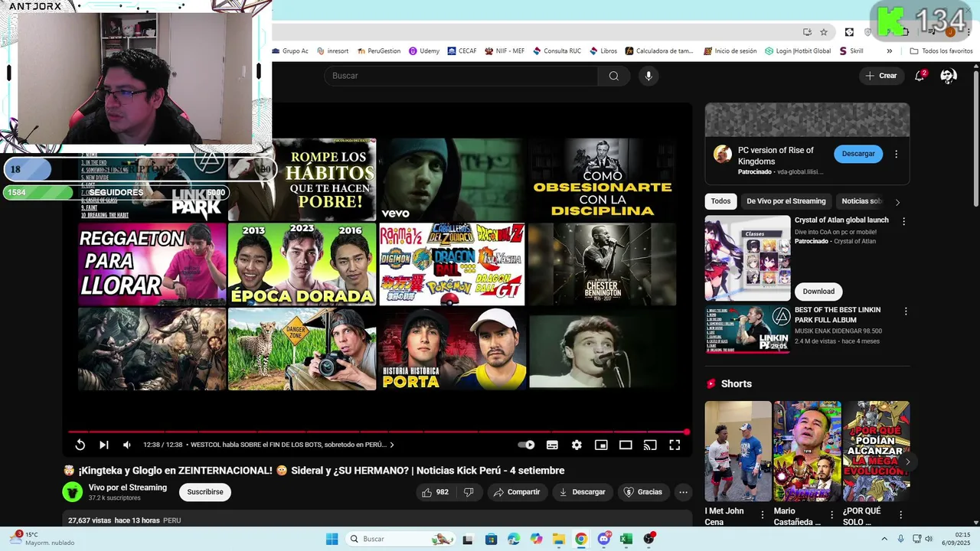Open Todos los favoritos folder
This screenshot has height=551, width=980.
tap(941, 51)
